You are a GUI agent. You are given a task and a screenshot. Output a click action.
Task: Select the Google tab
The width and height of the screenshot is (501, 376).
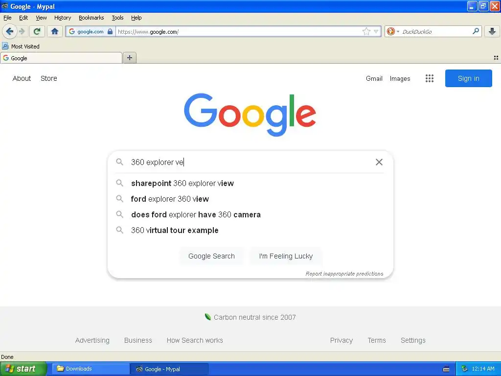coord(61,58)
